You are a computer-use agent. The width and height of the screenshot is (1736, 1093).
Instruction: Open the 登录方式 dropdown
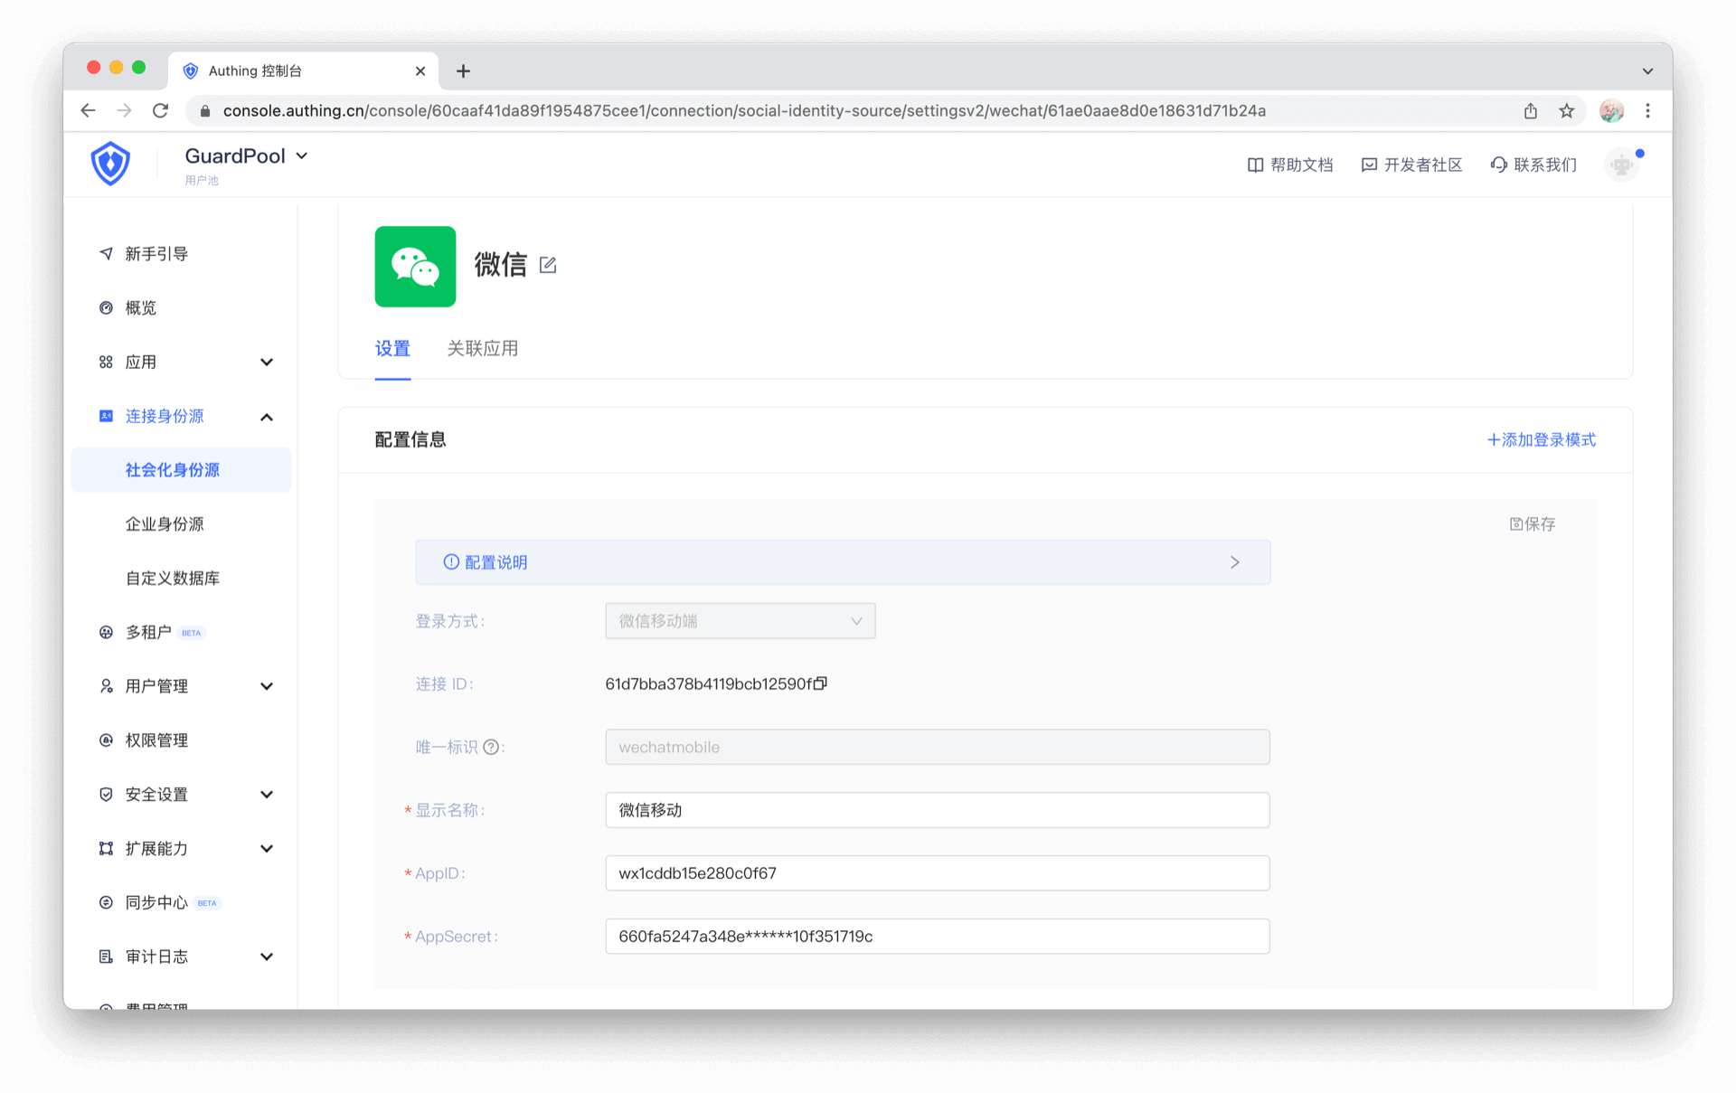[740, 621]
